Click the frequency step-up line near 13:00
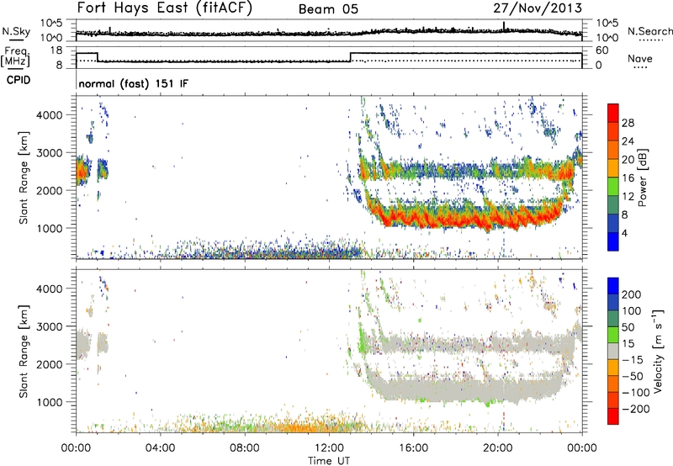673x466 pixels. 351,57
